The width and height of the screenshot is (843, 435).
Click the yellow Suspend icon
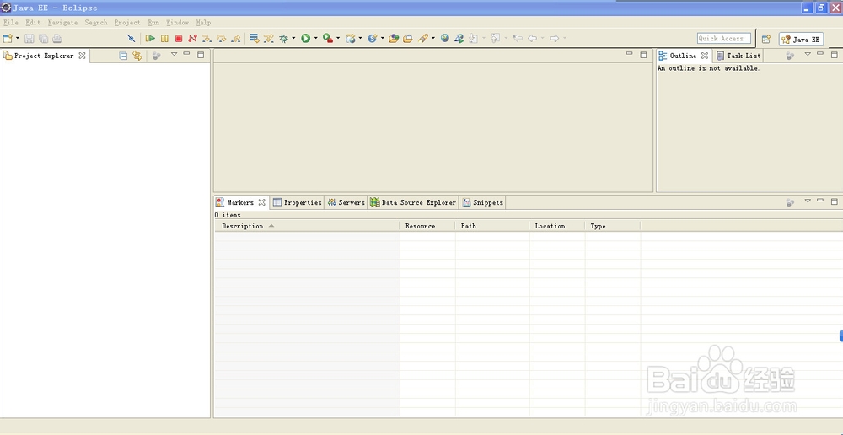(164, 38)
